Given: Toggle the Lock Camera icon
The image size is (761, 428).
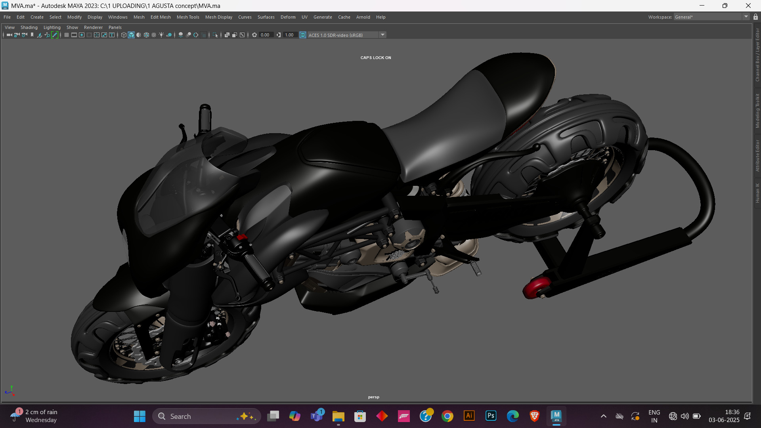Looking at the screenshot, I should click(17, 35).
